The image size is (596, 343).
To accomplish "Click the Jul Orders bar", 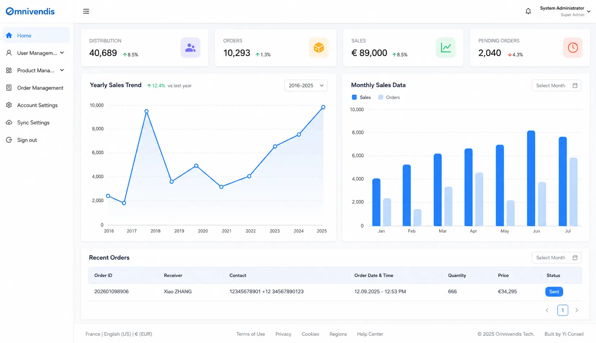I will pyautogui.click(x=573, y=192).
